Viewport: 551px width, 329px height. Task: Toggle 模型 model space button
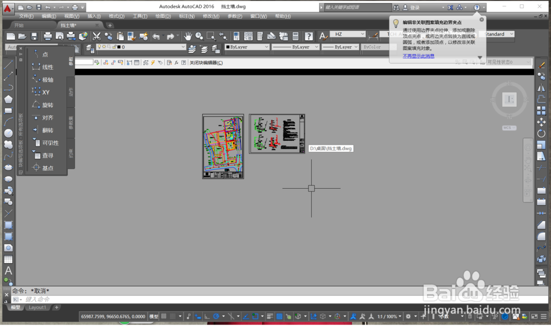(154, 316)
